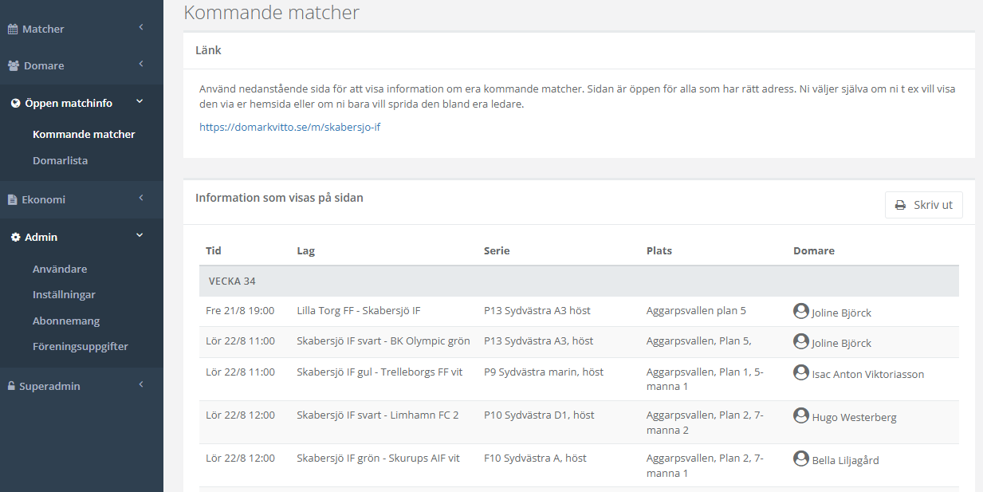Collapse the Öppen matchinfo chevron
The width and height of the screenshot is (983, 492).
pos(140,101)
